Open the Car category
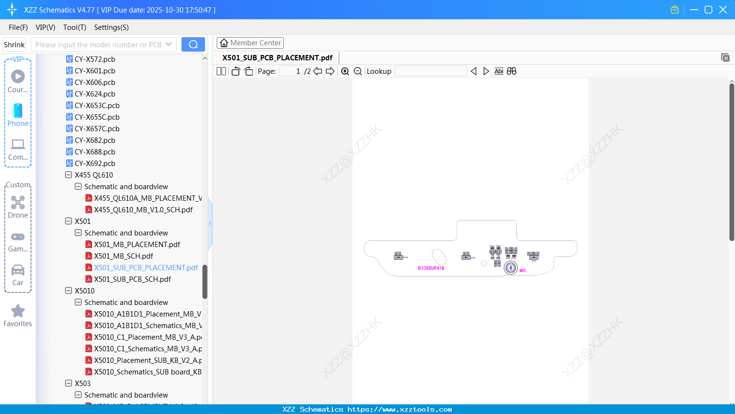 click(18, 275)
